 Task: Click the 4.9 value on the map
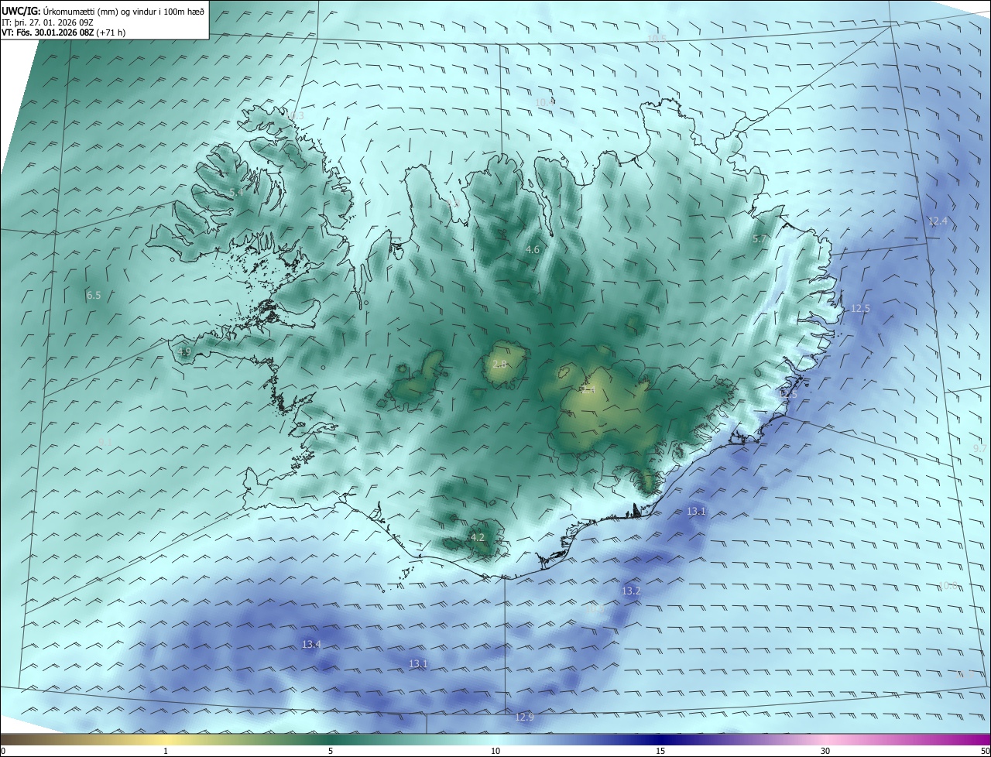click(x=184, y=351)
